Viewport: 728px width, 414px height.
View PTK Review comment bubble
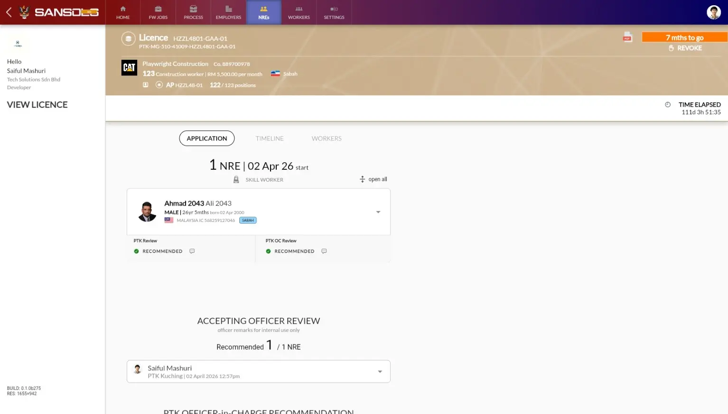tap(192, 251)
